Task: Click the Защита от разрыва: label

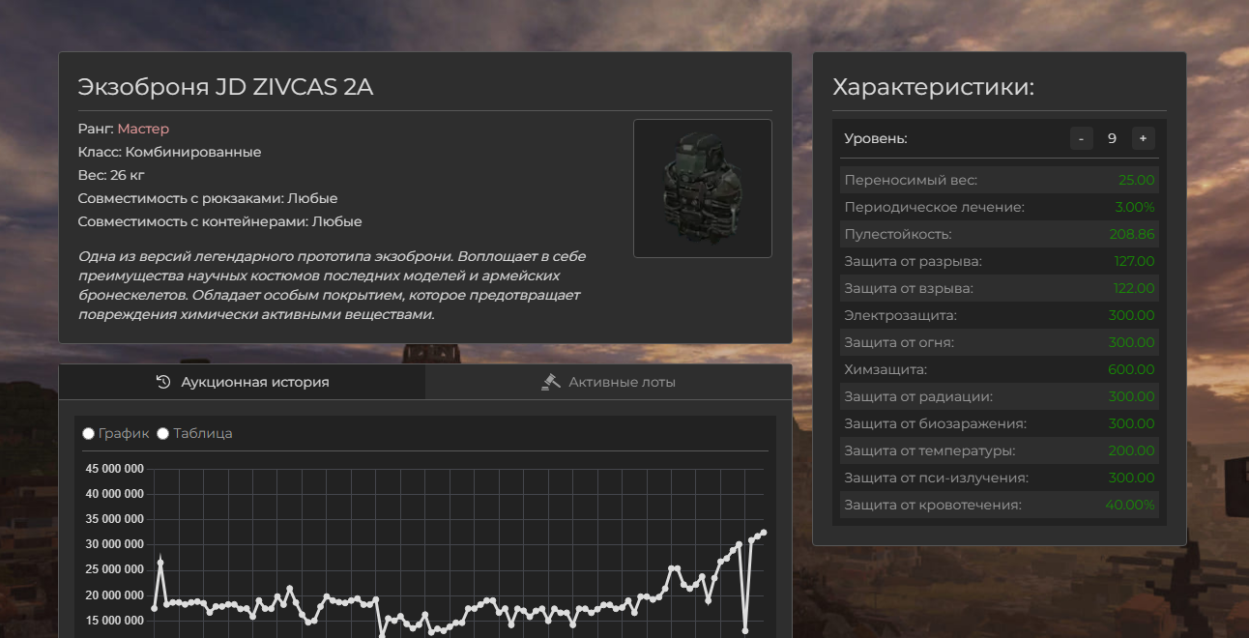Action: 913,261
